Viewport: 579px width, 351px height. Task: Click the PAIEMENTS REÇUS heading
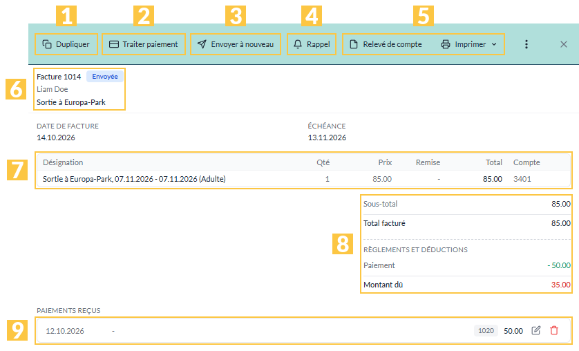pyautogui.click(x=68, y=310)
